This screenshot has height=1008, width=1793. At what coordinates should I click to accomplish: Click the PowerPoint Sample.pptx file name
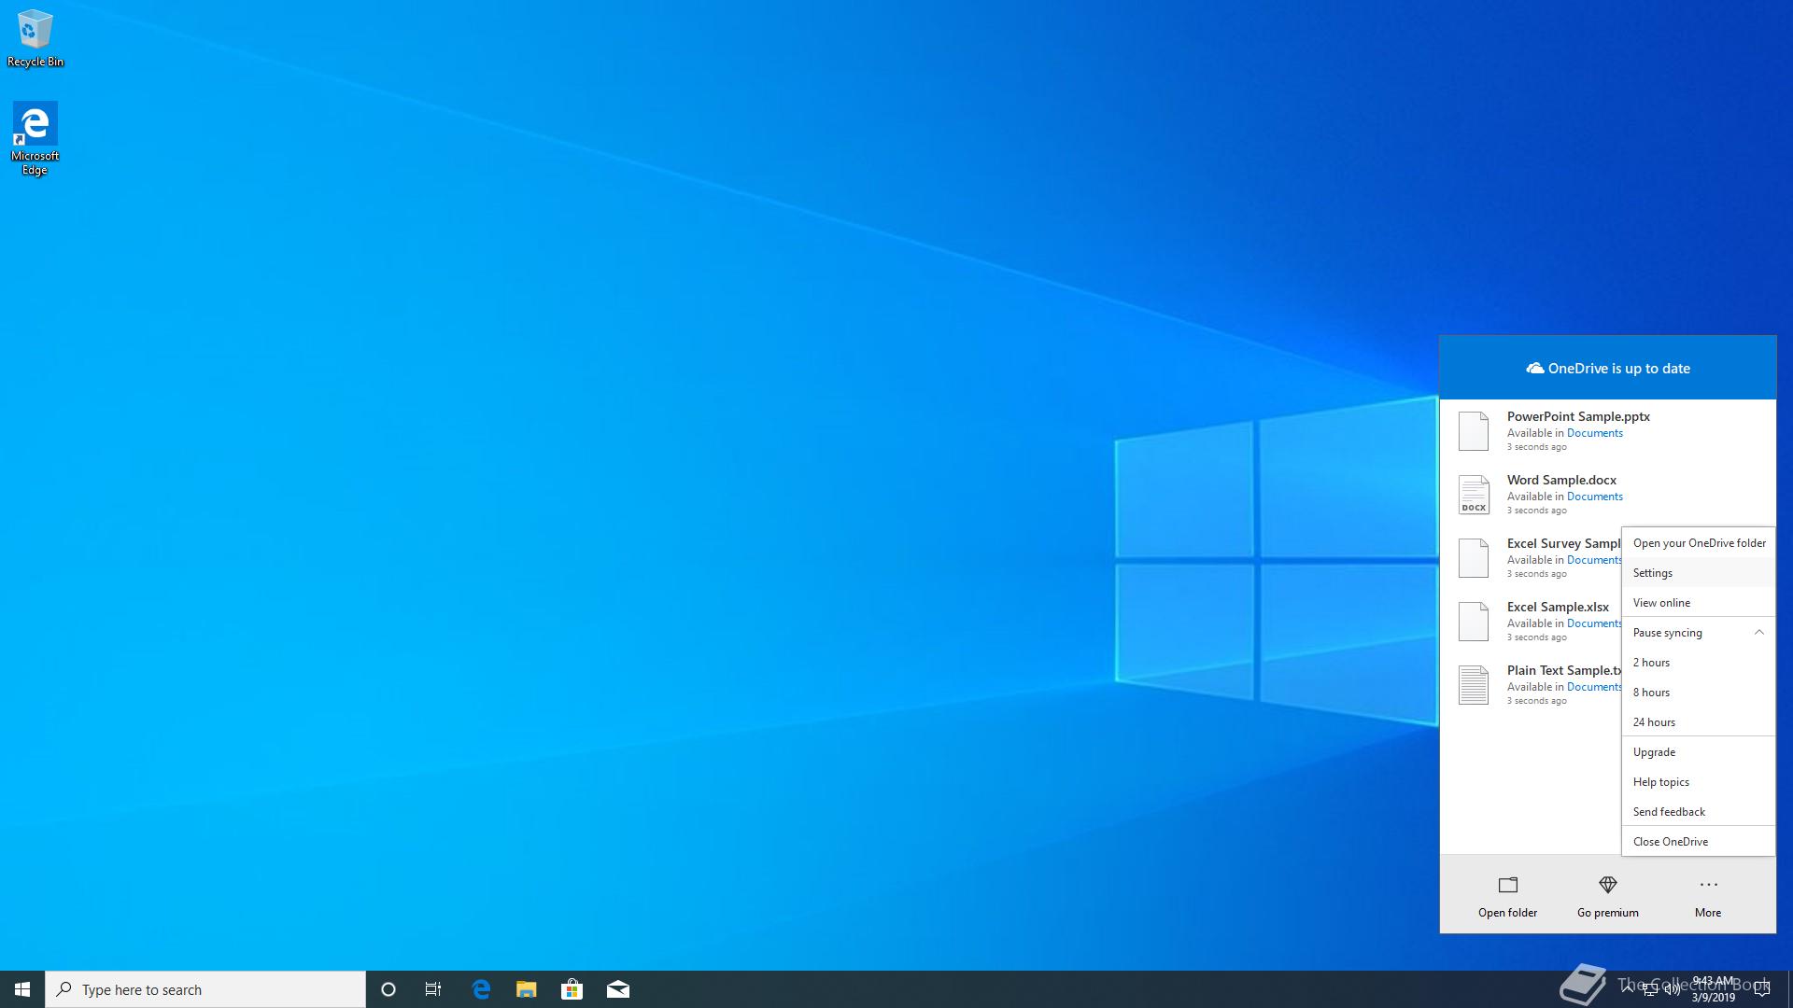1578,416
